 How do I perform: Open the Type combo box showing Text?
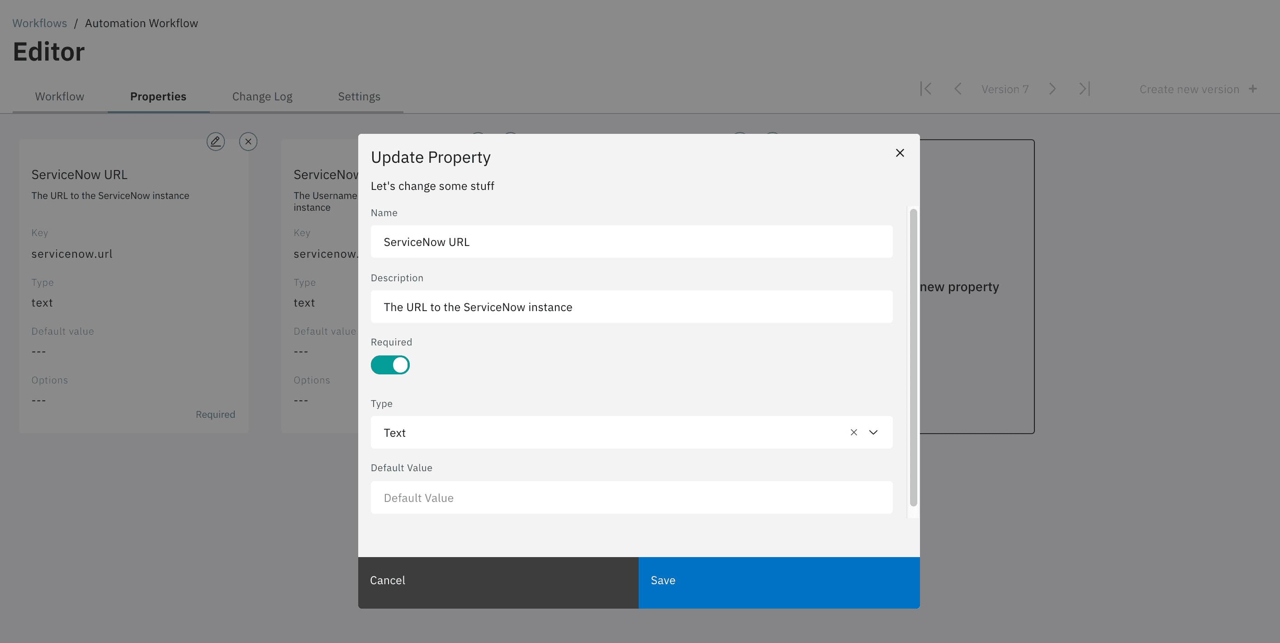click(x=631, y=432)
